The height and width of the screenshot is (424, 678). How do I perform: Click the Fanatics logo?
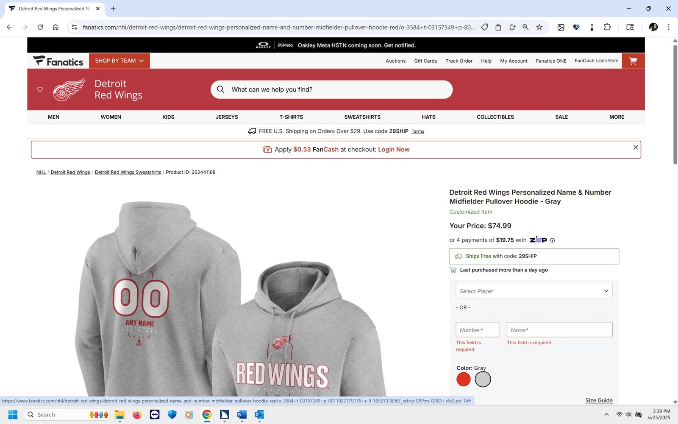(58, 61)
